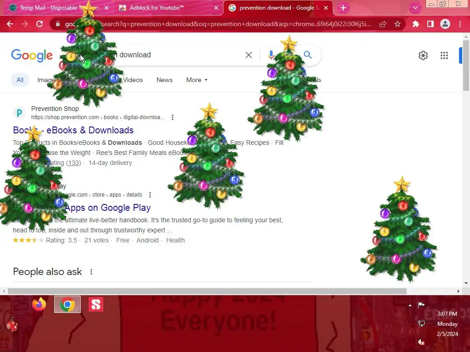Go back to the previous page

tap(10, 24)
